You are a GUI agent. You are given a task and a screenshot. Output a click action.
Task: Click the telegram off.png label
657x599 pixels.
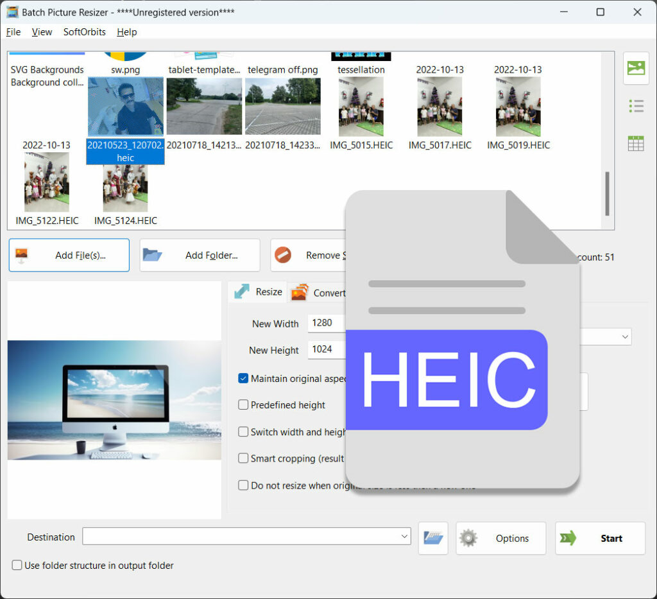tap(283, 69)
